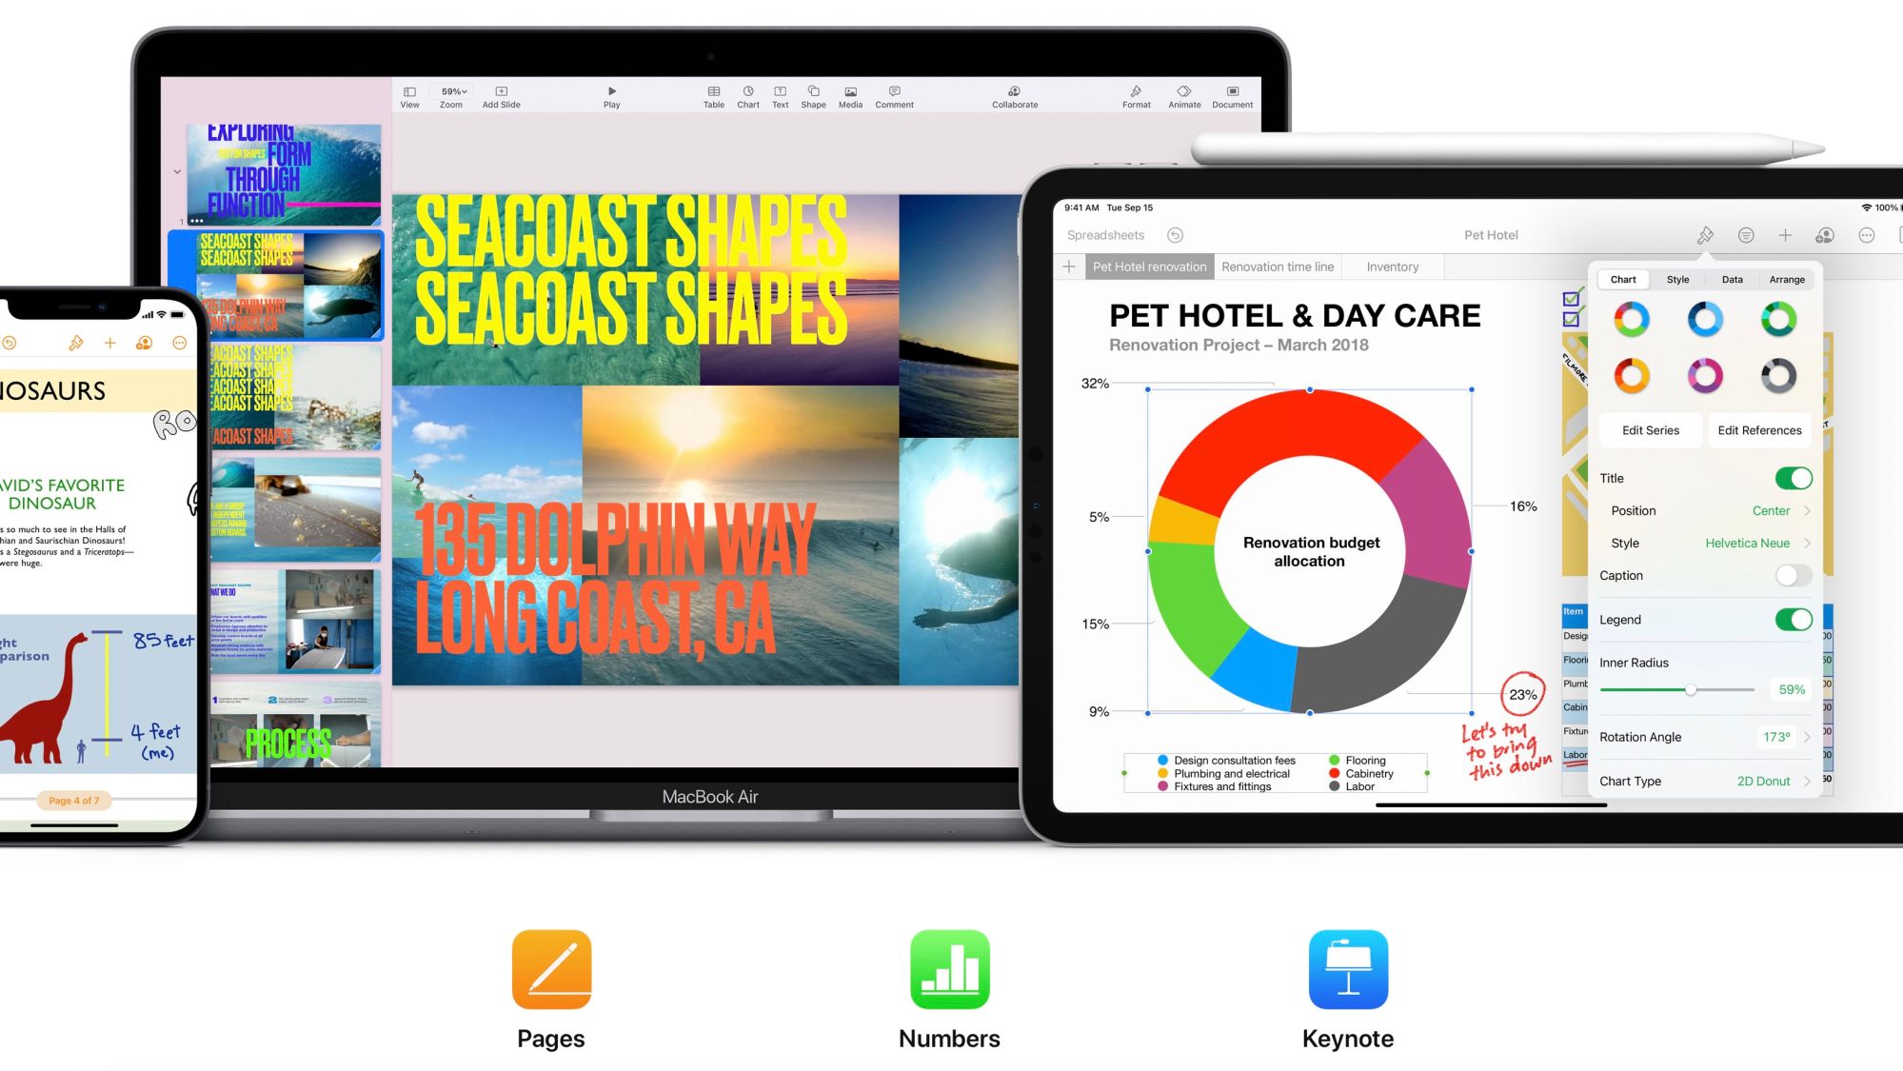Expand the Chart Type dropdown
This screenshot has width=1903, height=1071.
pos(1808,781)
